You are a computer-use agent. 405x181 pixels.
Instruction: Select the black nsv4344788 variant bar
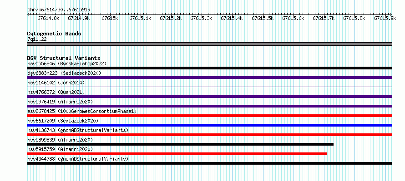[209, 163]
